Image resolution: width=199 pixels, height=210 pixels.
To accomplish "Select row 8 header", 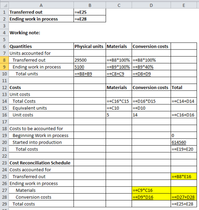I will click(4, 60).
